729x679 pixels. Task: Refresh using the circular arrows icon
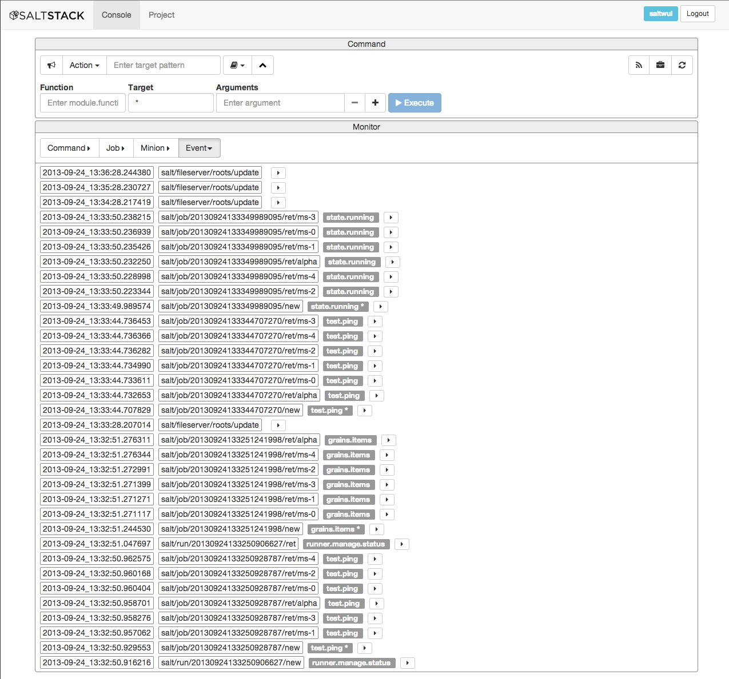click(682, 65)
